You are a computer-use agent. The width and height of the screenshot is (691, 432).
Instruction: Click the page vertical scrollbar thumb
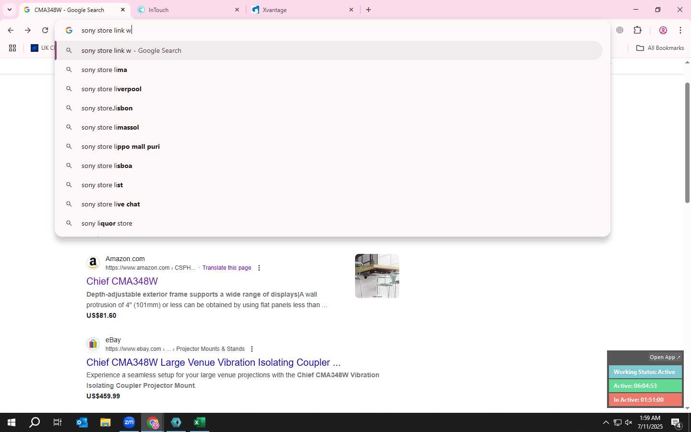coord(687,143)
